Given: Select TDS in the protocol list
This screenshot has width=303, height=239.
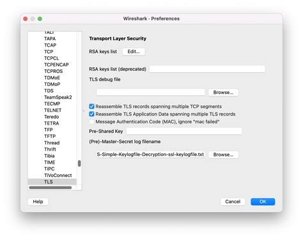Looking at the screenshot, I should pos(49,91).
